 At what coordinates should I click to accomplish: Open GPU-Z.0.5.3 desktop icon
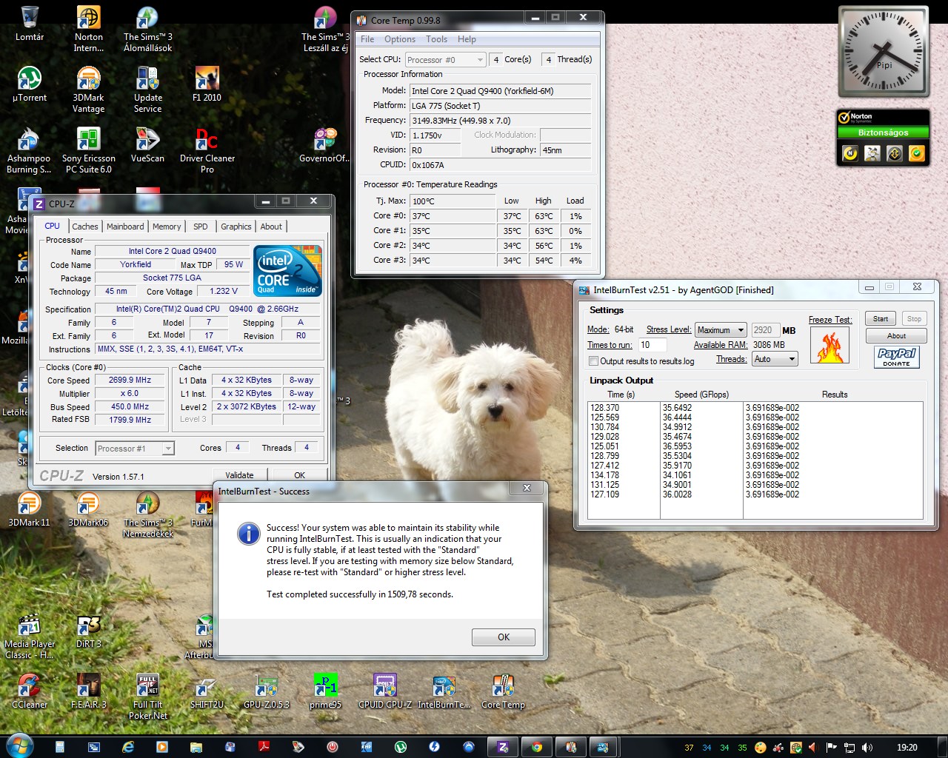[x=267, y=691]
